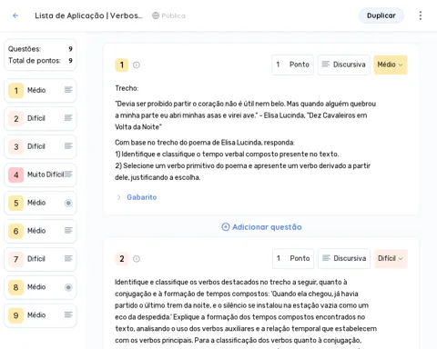This screenshot has height=349, width=437.
Task: Select question 6 Médio in sidebar
Action: [x=40, y=231]
